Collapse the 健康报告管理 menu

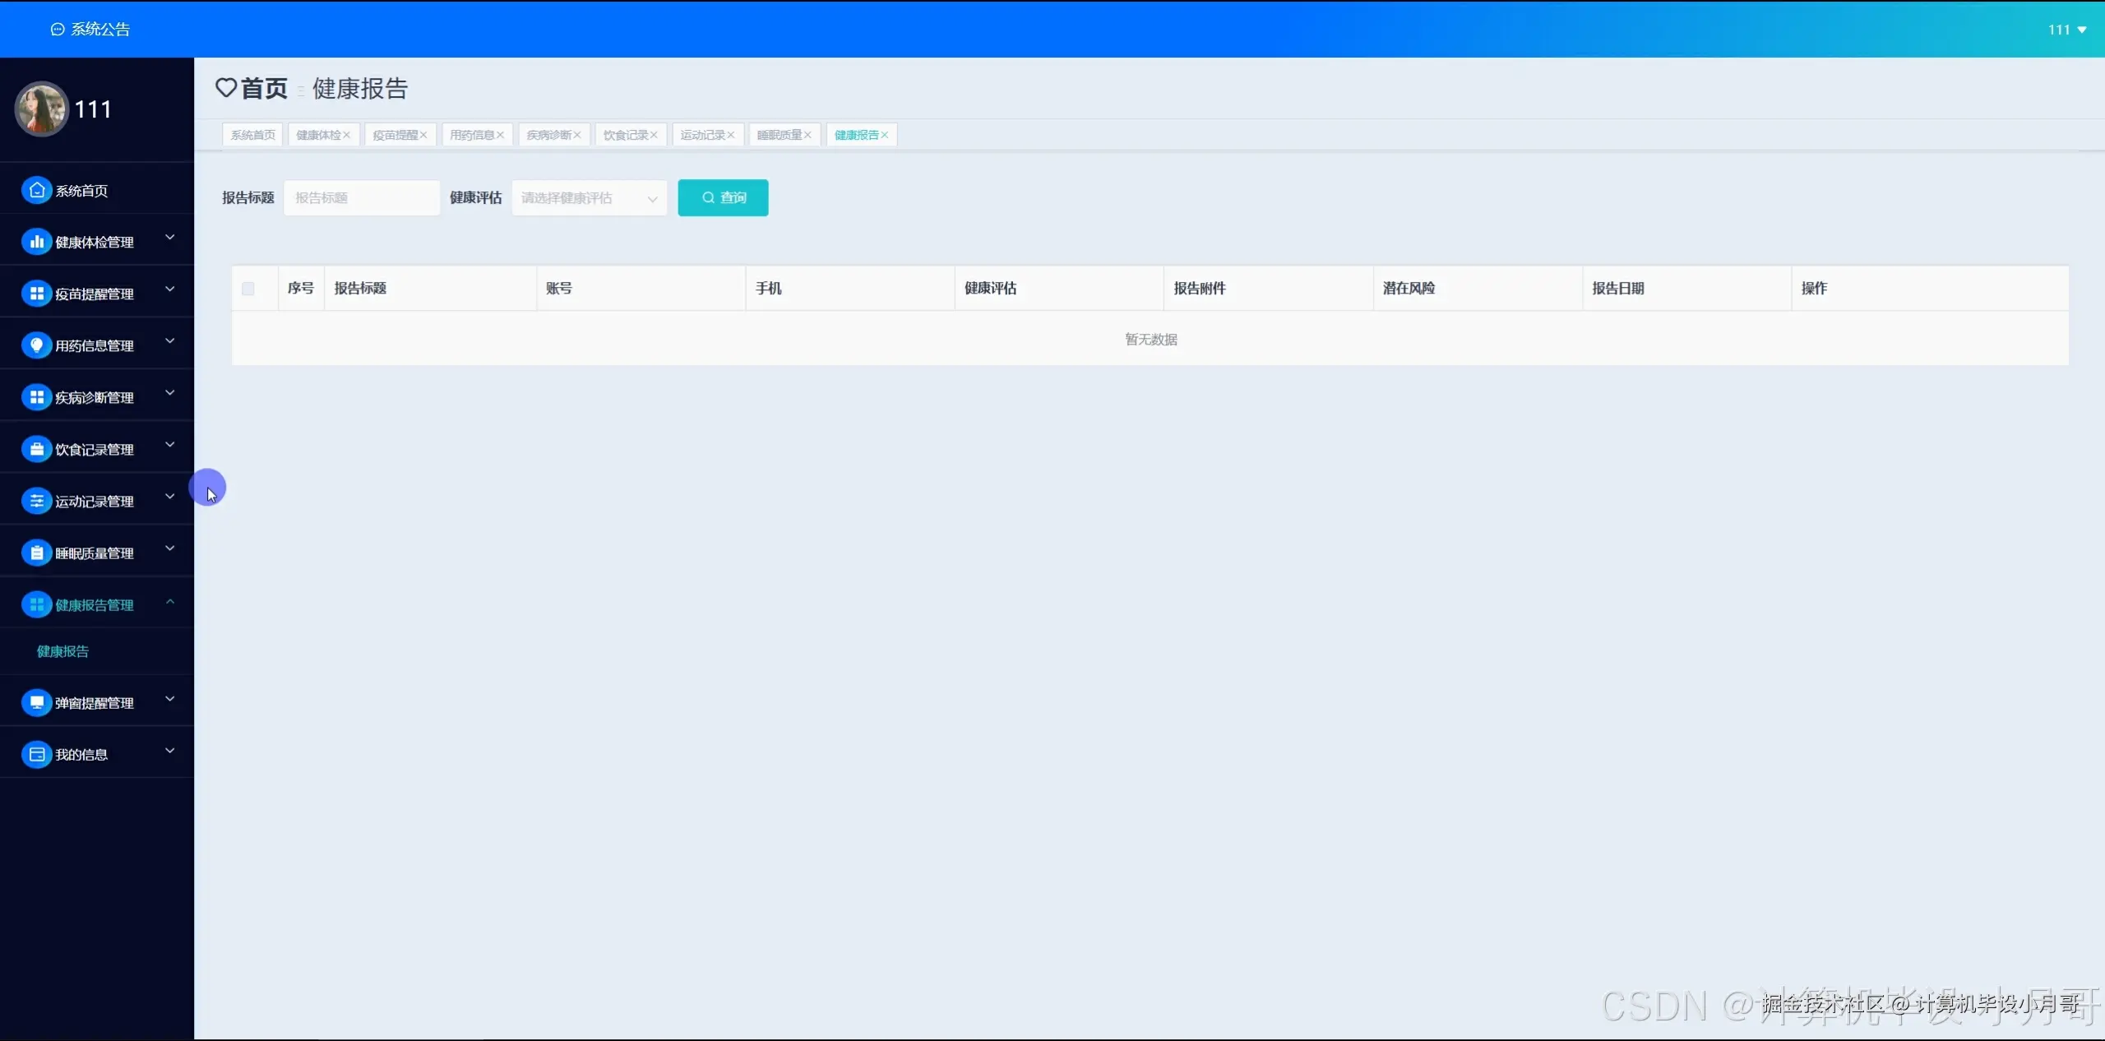pyautogui.click(x=170, y=603)
